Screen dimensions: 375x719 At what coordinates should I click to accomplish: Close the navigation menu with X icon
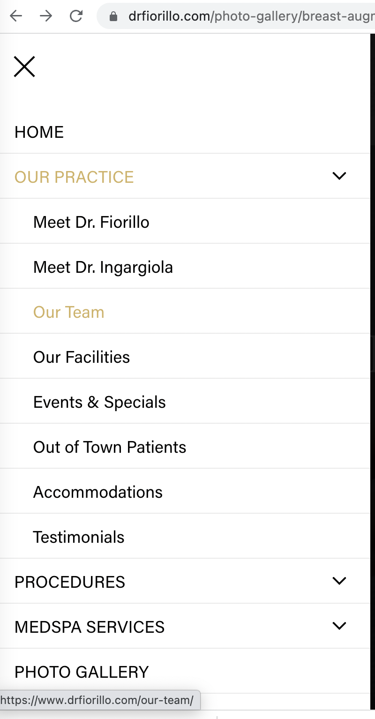pos(24,67)
